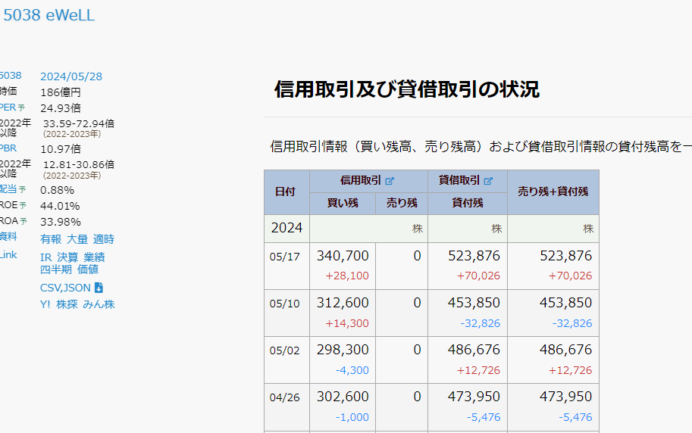This screenshot has width=692, height=433.
Task: Click the CSV,JSON text link
Action: click(x=65, y=288)
